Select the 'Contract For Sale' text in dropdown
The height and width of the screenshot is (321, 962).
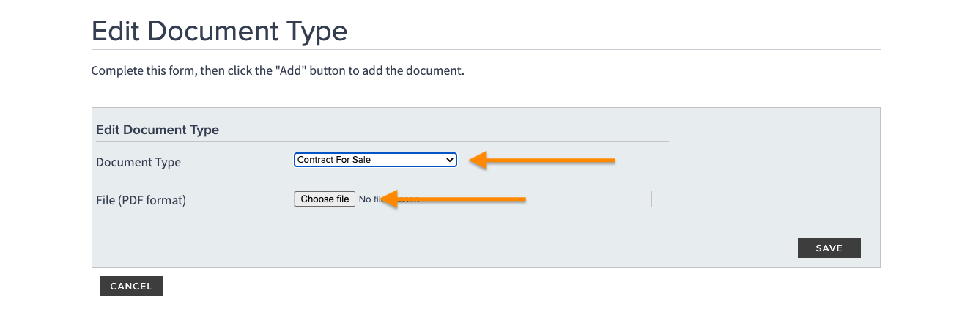click(x=334, y=160)
